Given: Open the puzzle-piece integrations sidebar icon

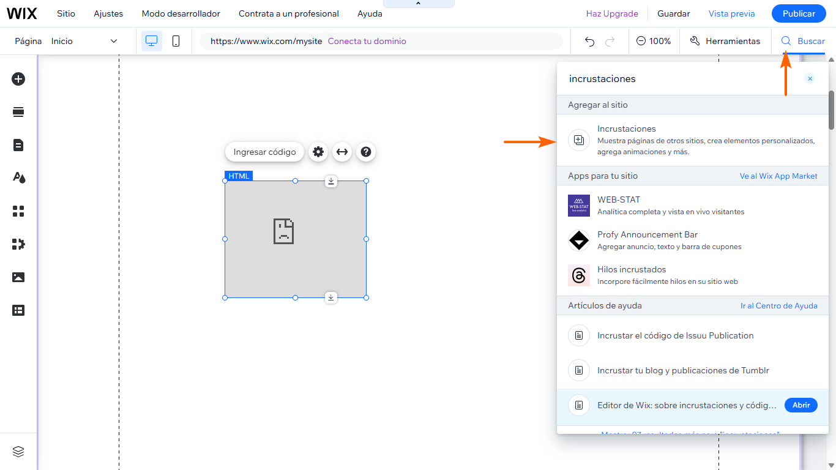Looking at the screenshot, I should coord(18,244).
